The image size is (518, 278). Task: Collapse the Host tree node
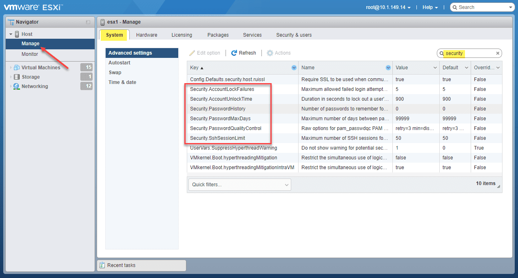click(11, 34)
